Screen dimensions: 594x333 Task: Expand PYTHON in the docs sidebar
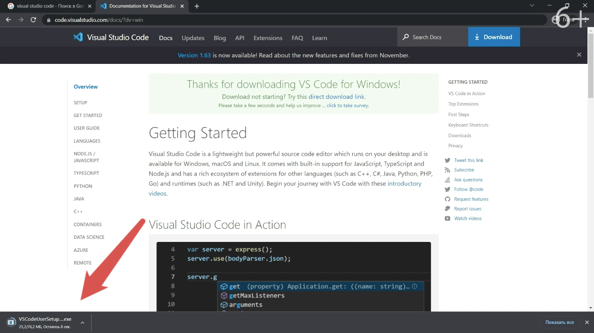[x=83, y=186]
